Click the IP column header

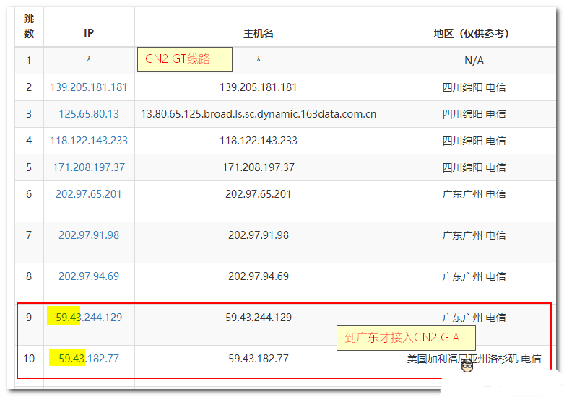click(89, 33)
